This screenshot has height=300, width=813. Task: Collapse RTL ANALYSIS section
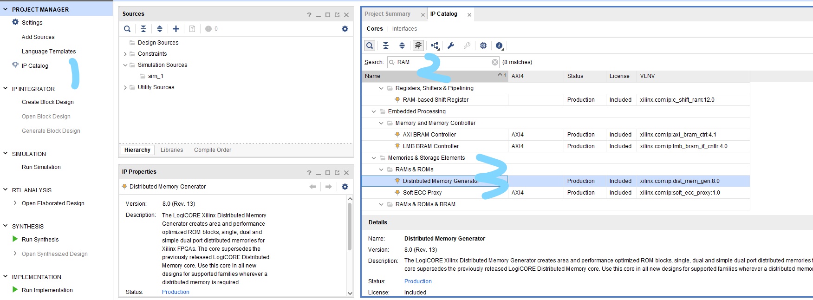(6, 189)
